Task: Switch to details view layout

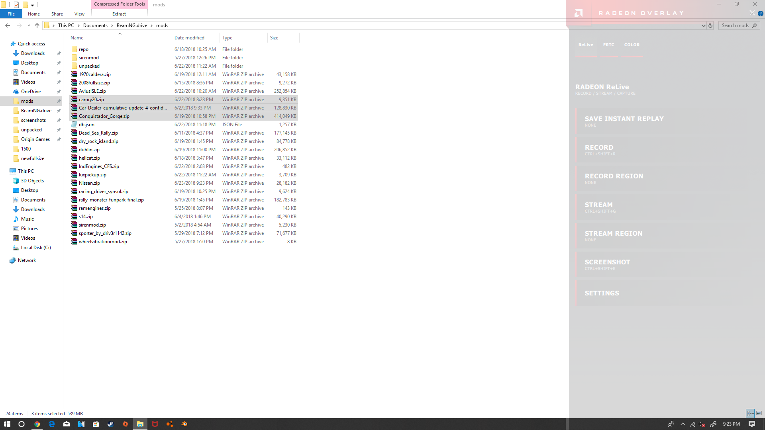Action: pos(751,413)
